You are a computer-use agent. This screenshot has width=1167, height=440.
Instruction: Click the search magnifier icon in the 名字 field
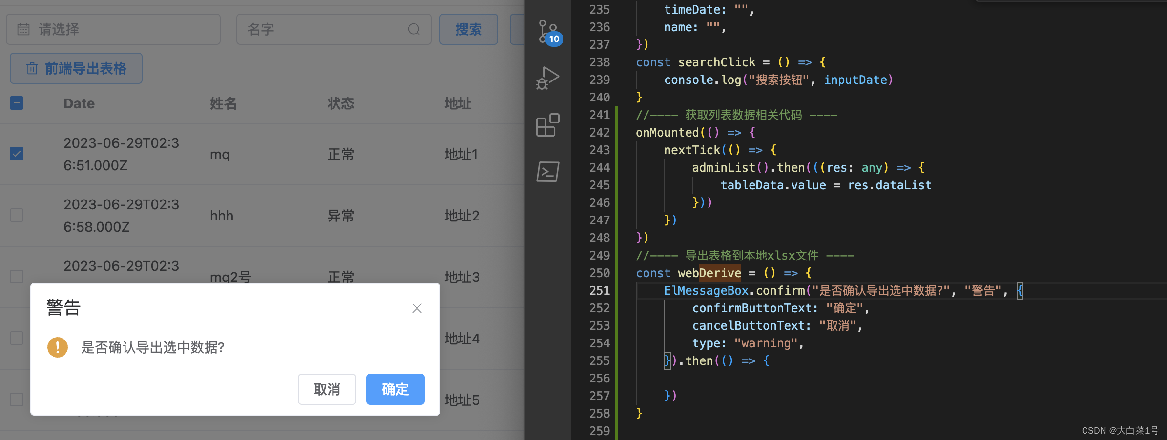414,29
